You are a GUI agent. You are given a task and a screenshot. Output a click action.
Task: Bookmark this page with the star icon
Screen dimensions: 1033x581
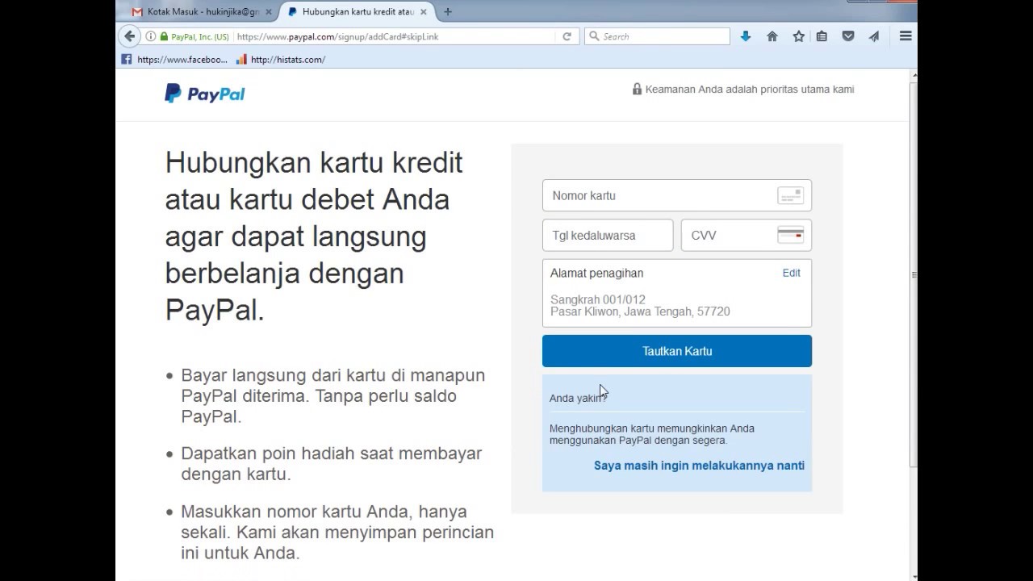[798, 36]
